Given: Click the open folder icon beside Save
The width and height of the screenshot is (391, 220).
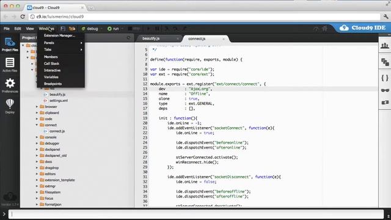Looking at the screenshot, I should (72, 29).
